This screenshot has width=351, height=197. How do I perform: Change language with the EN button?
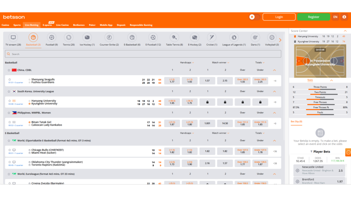335,17
